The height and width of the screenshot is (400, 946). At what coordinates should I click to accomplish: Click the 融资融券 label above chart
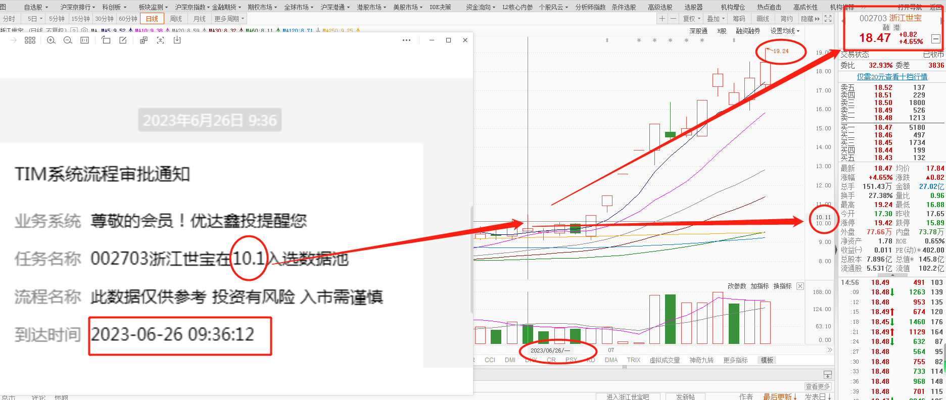[x=748, y=31]
